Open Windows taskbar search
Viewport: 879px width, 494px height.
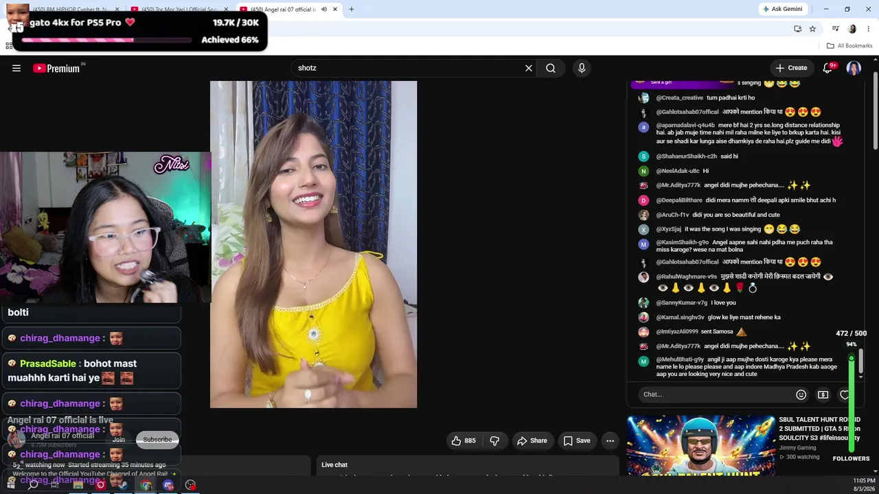(x=32, y=485)
